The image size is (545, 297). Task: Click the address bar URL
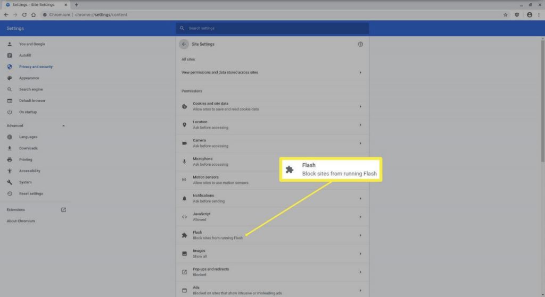pos(101,14)
